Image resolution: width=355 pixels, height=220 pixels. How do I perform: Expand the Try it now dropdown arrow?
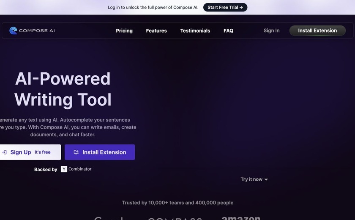click(266, 179)
